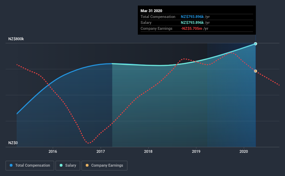The image size is (285, 176).
Task: Select the 2016 x-axis label
Action: click(53, 151)
